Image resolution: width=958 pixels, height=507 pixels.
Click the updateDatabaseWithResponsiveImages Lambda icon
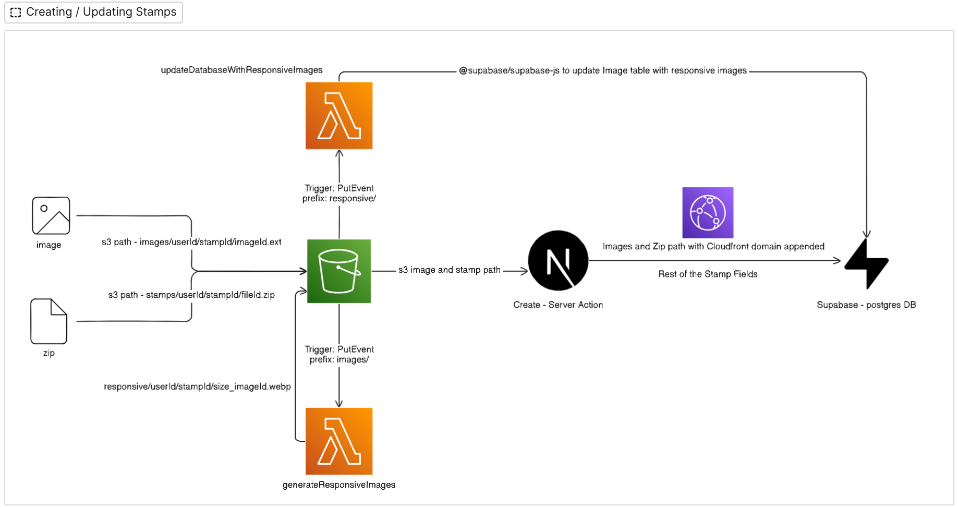(x=339, y=116)
